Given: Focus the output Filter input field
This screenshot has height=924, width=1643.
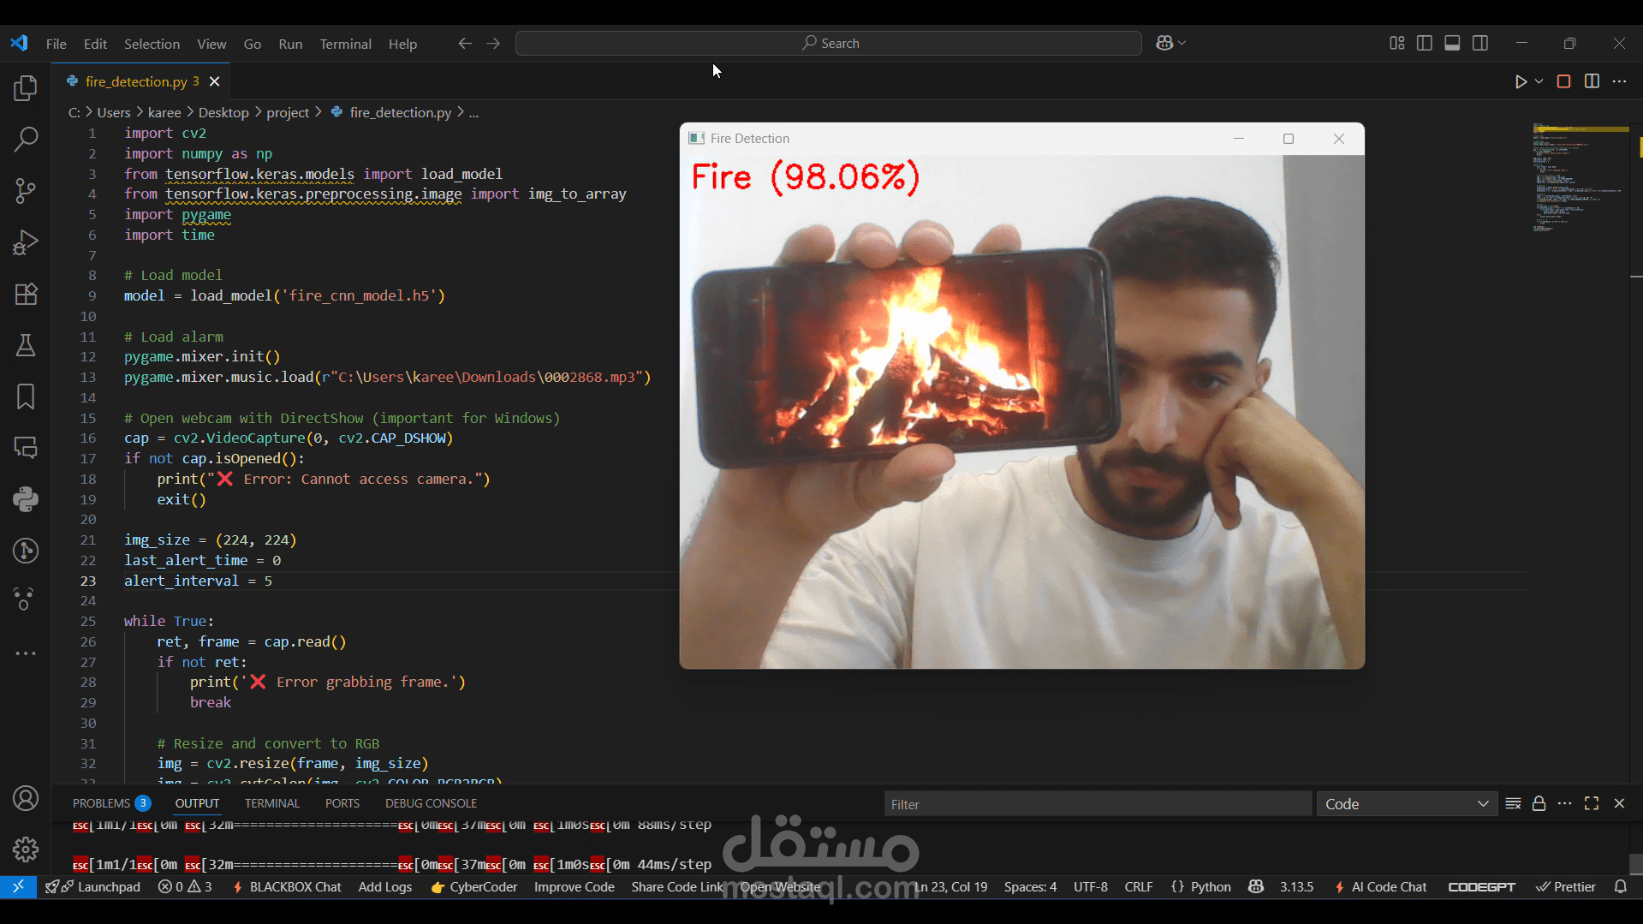Looking at the screenshot, I should [1098, 804].
